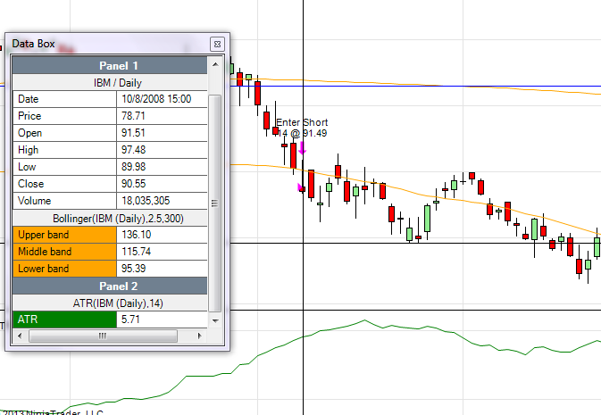This screenshot has height=415, width=601.
Task: Click the Data Box horizontal scrollbar thumb
Action: tap(103, 336)
